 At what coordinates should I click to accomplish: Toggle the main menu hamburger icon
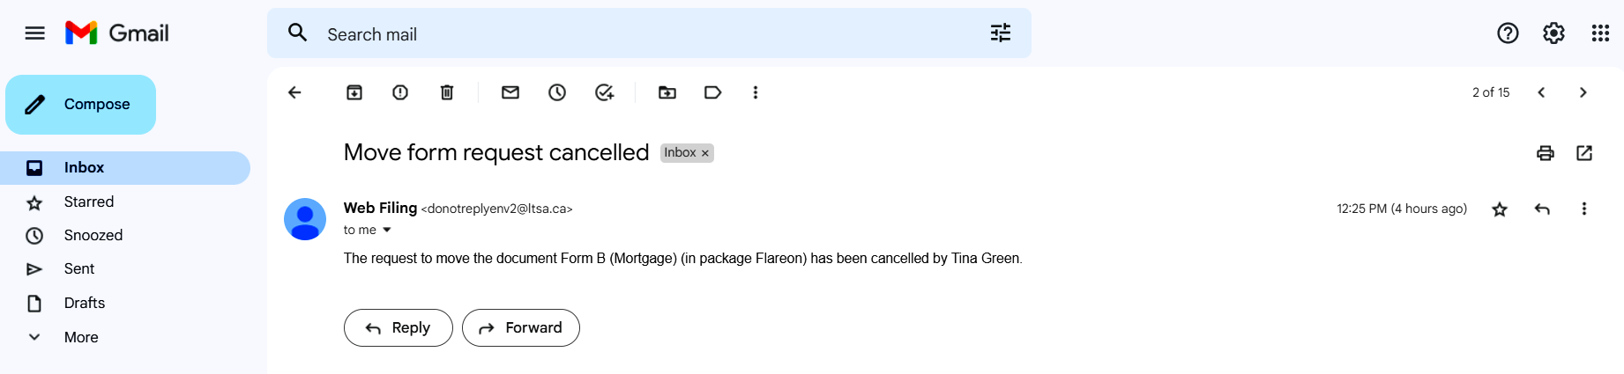(x=35, y=33)
